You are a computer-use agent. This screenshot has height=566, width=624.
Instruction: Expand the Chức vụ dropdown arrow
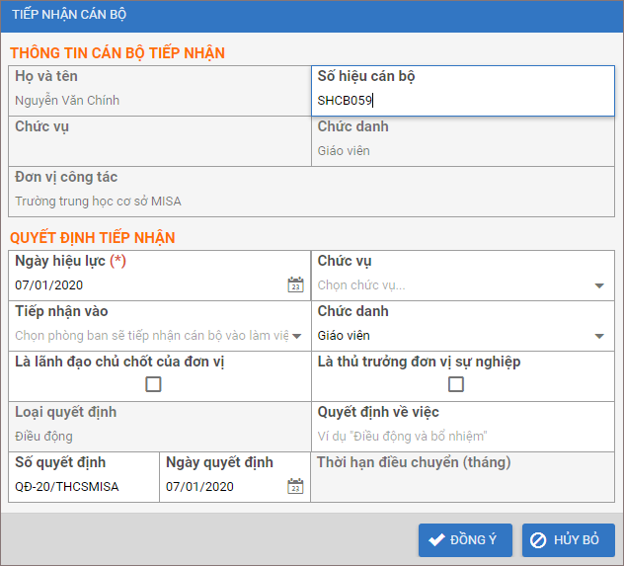(599, 286)
